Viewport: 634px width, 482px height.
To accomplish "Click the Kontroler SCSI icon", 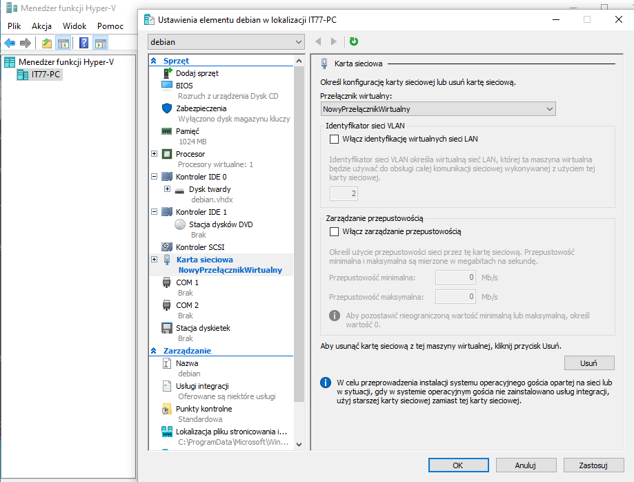I will point(166,247).
